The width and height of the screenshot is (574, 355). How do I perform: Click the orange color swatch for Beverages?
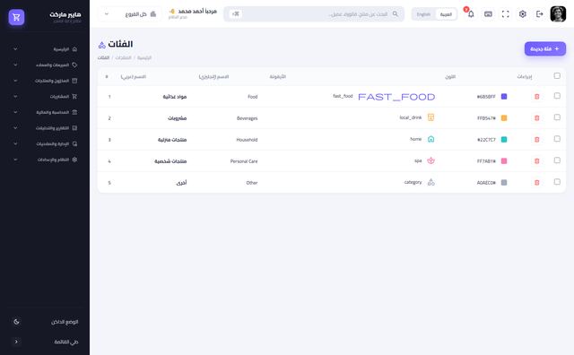pyautogui.click(x=504, y=118)
